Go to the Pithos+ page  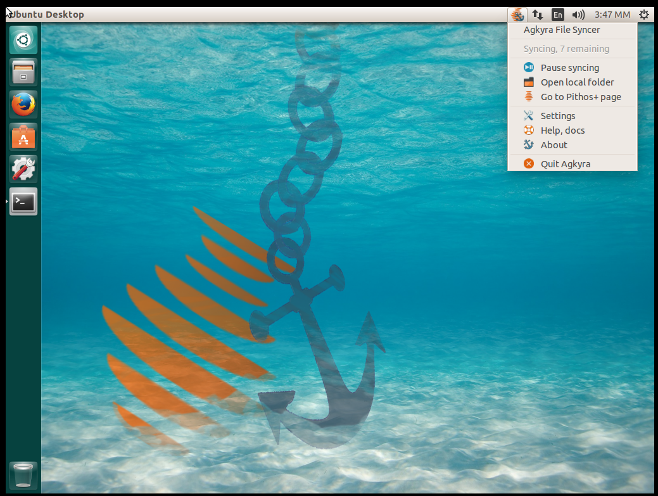(580, 96)
